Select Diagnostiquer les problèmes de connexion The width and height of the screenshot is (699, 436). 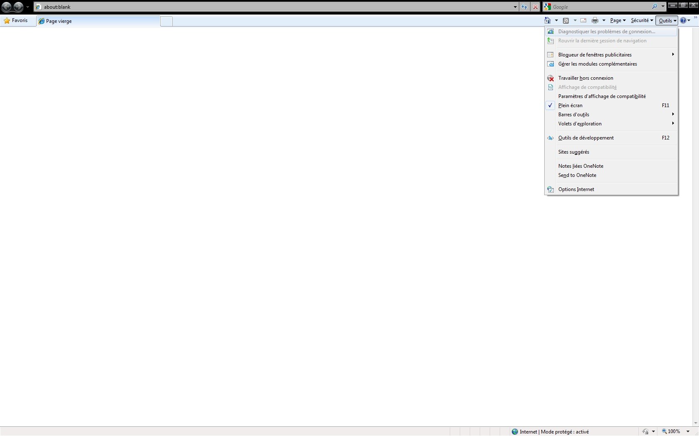(x=611, y=32)
